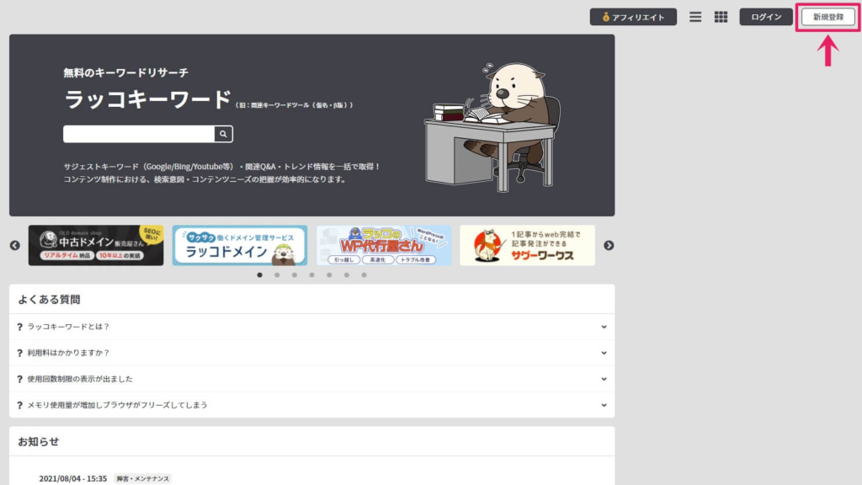This screenshot has width=862, height=485.
Task: Expand the メモリ使用量が増加しブラウザがフリーズ chevron
Action: [604, 405]
